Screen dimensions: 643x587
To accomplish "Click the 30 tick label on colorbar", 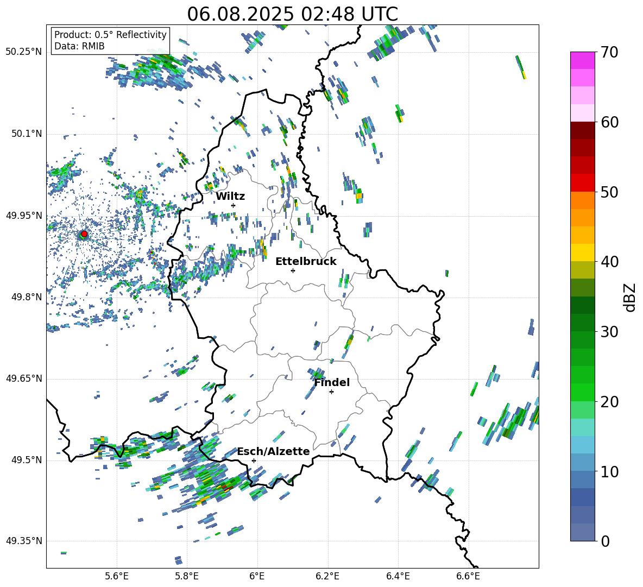I will [609, 332].
